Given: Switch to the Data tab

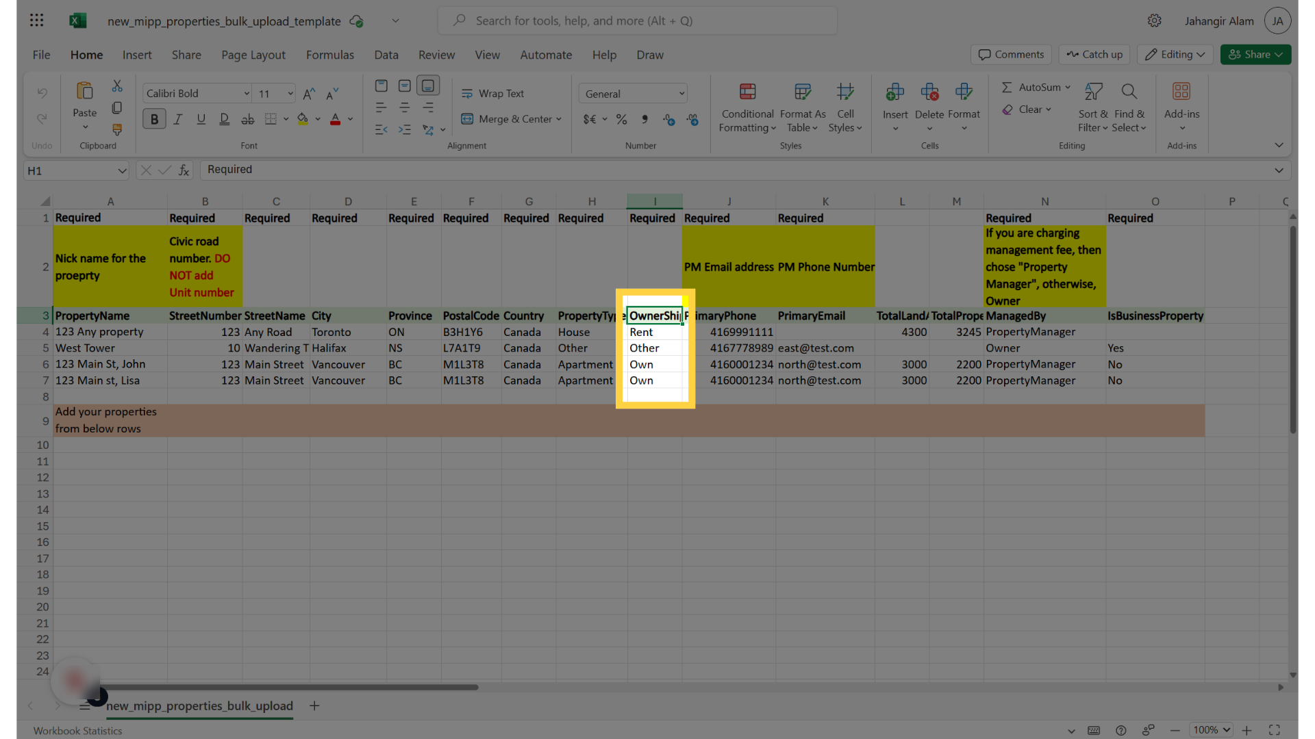Looking at the screenshot, I should click(386, 55).
